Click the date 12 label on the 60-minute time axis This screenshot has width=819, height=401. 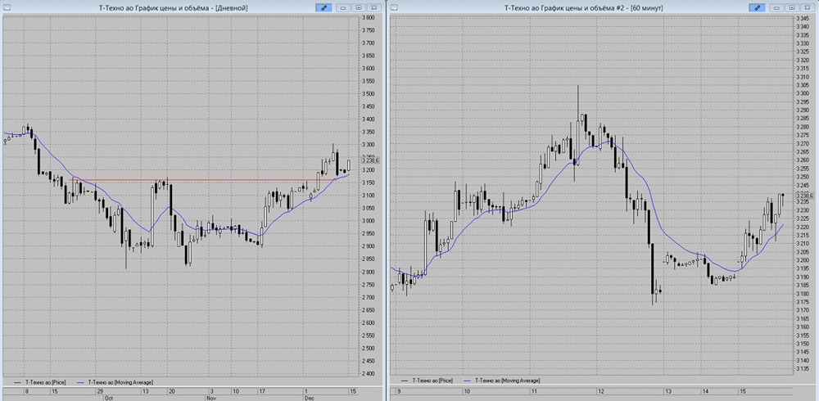coord(601,390)
